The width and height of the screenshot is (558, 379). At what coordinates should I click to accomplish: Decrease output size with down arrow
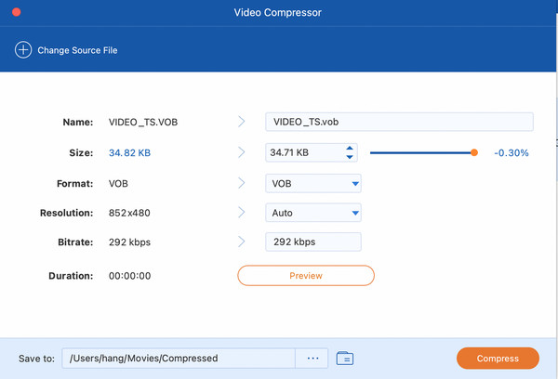click(x=350, y=157)
